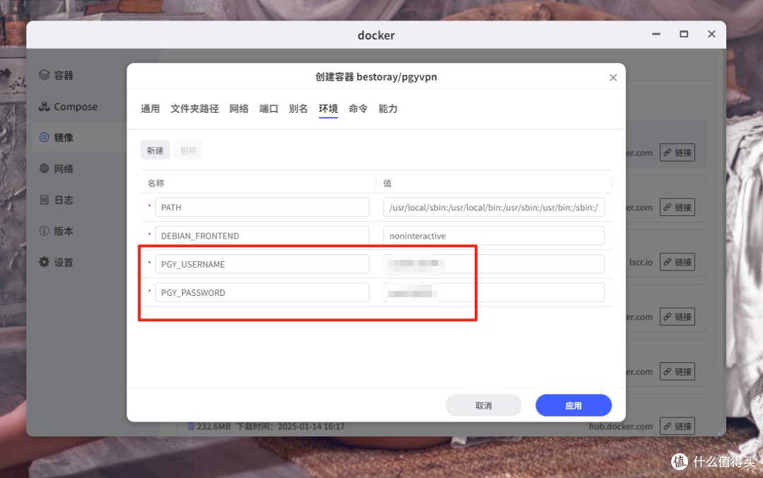Image resolution: width=763 pixels, height=478 pixels.
Task: Open the 容器 section in sidebar
Action: (x=56, y=76)
